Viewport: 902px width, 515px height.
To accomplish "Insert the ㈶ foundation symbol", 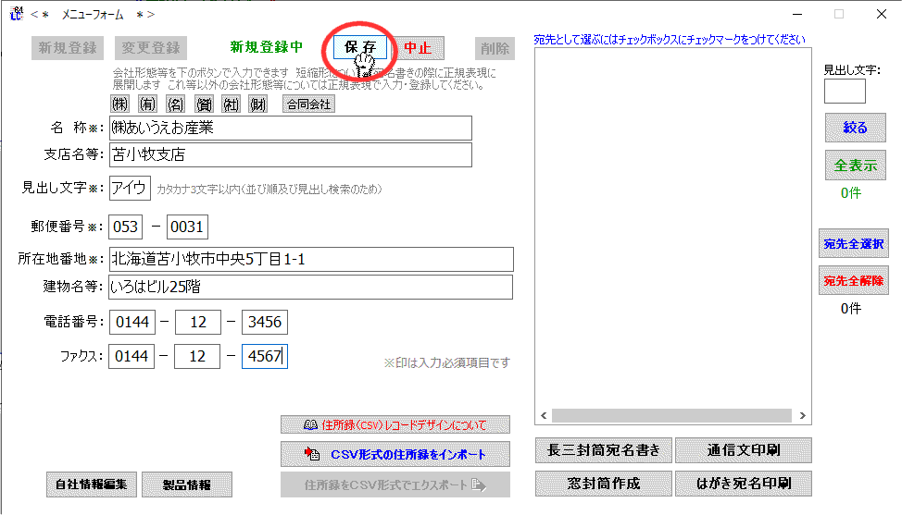I will pyautogui.click(x=257, y=104).
